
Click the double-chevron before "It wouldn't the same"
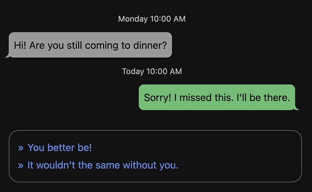tap(20, 166)
